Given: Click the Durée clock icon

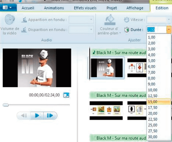Looking at the screenshot, I should click(127, 30).
